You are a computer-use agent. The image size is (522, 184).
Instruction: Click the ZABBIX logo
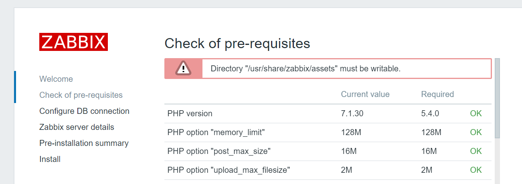pos(73,42)
